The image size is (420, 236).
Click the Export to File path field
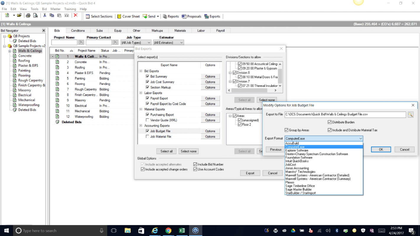point(345,114)
